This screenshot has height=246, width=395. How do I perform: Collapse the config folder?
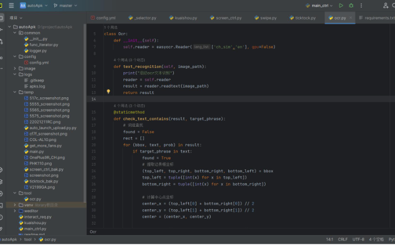(x=15, y=56)
